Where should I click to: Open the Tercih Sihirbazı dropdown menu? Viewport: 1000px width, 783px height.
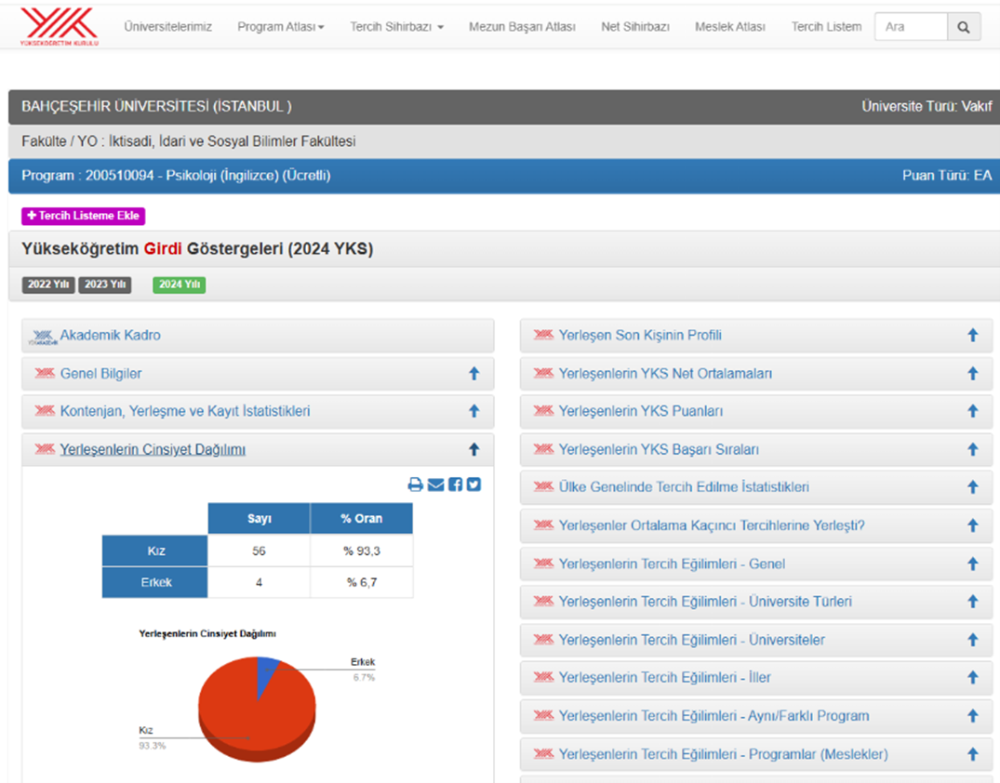396,27
